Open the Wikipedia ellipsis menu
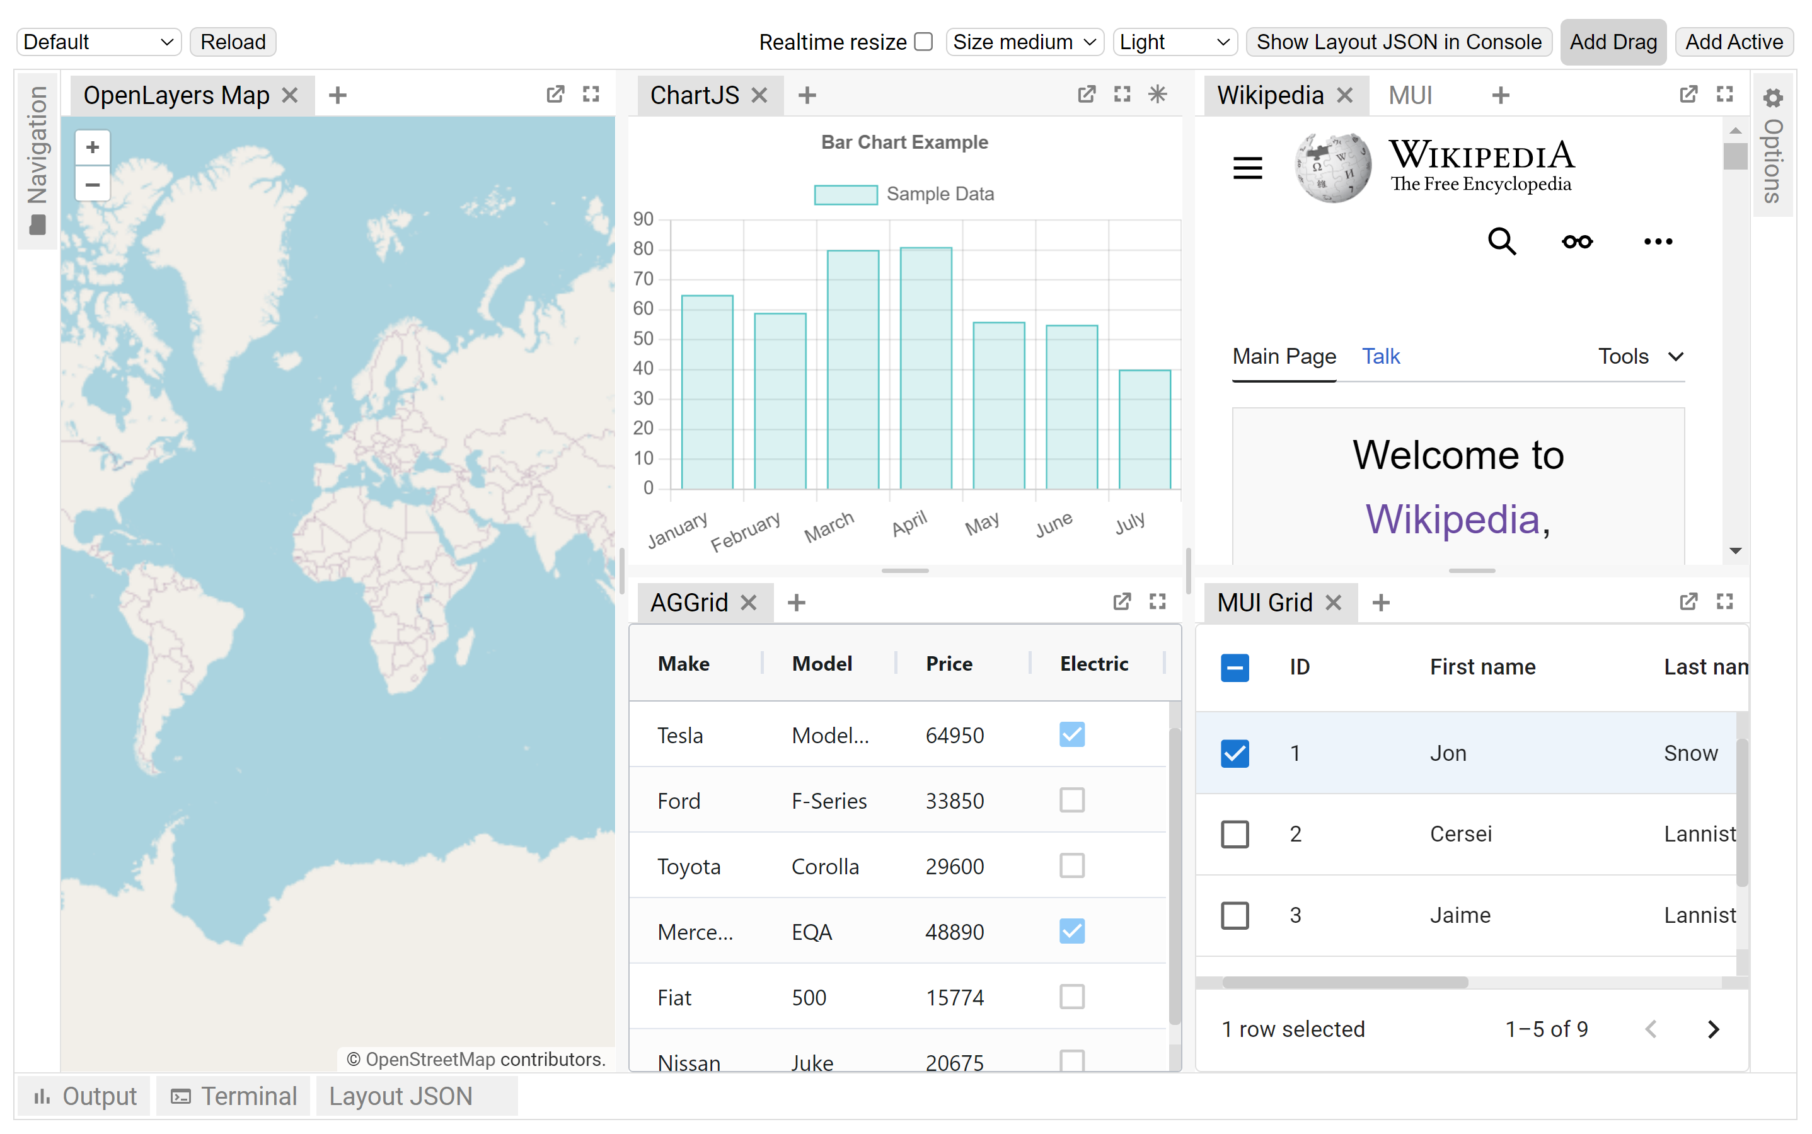This screenshot has height=1134, width=1812. tap(1657, 241)
